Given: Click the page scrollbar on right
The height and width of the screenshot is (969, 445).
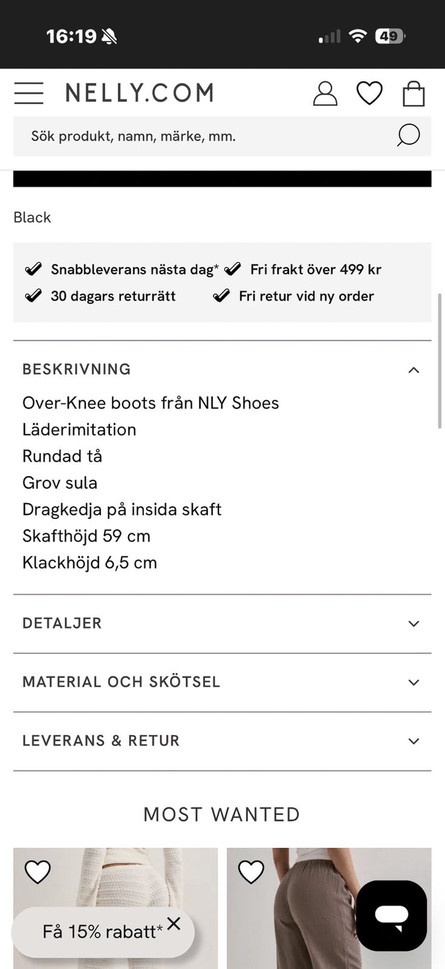Looking at the screenshot, I should coord(440,361).
